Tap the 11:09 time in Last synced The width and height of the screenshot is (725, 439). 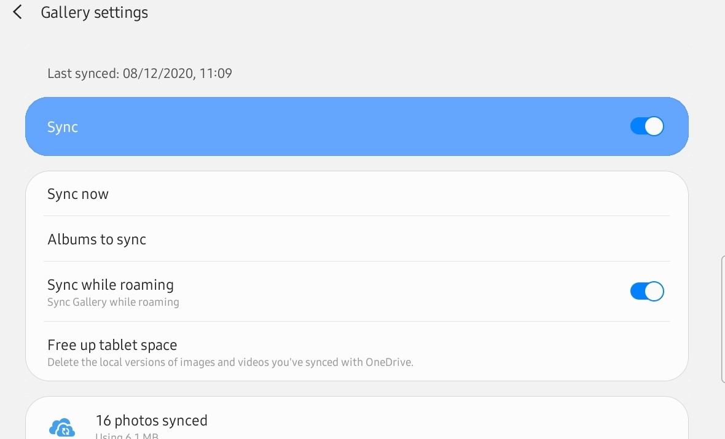coord(216,74)
